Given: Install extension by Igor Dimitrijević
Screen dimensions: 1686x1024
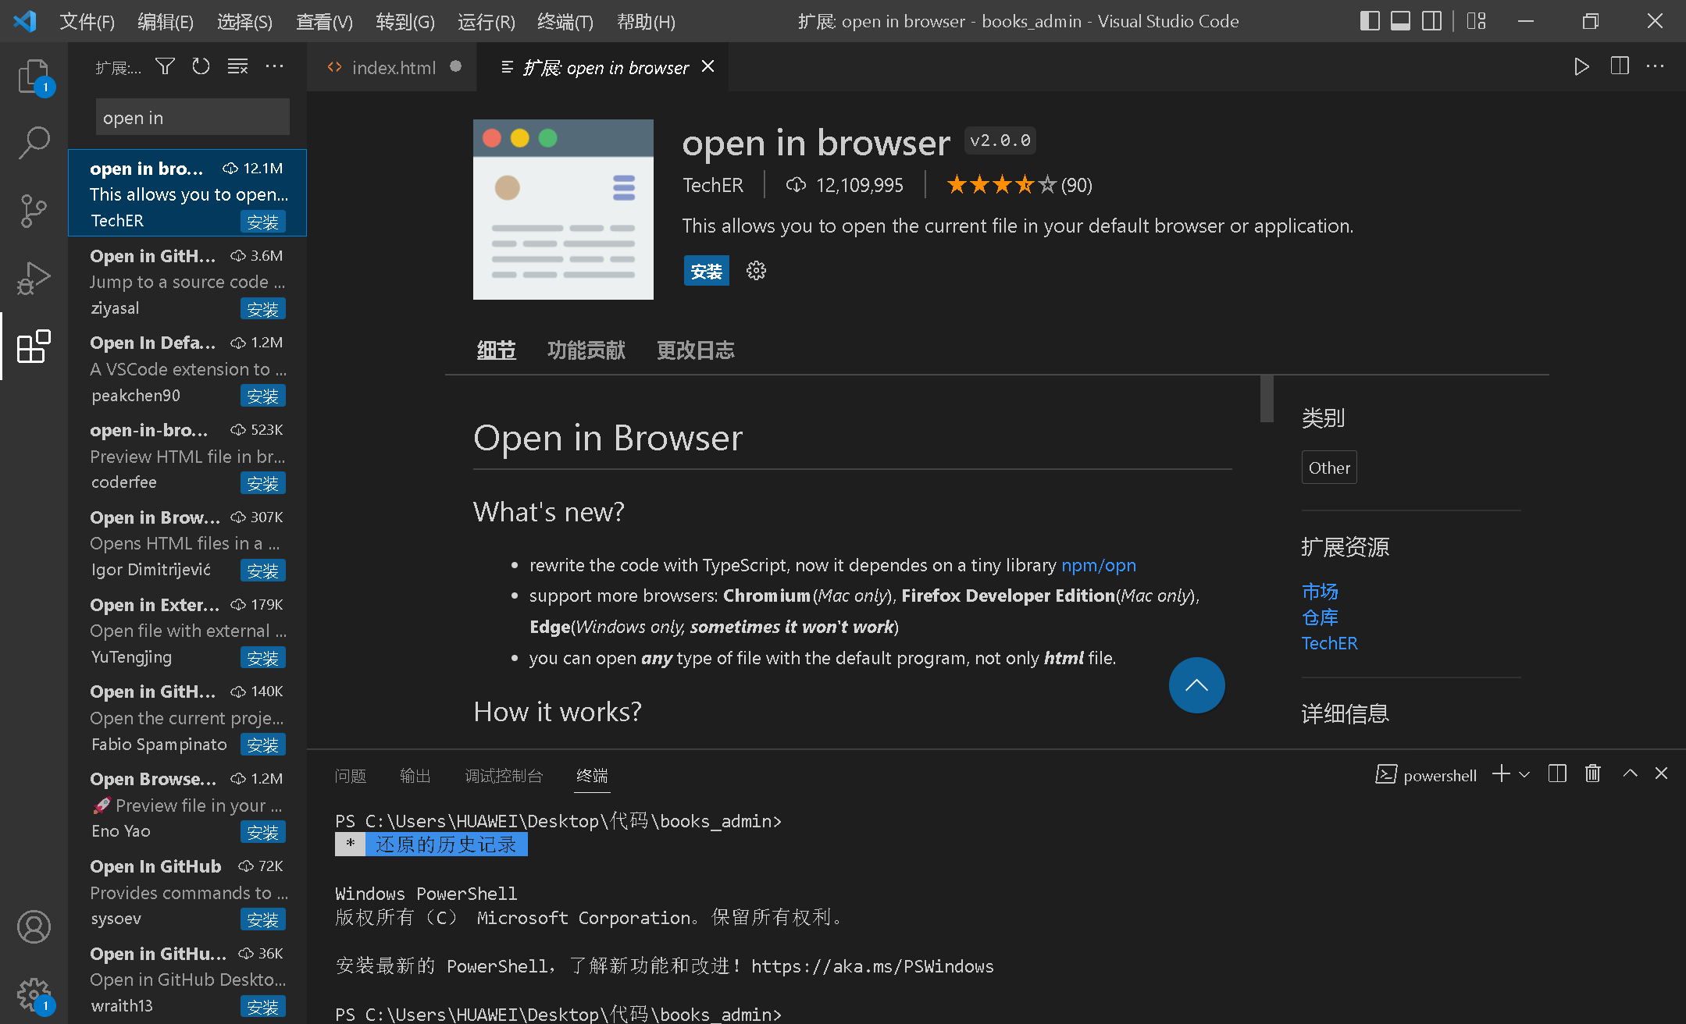Looking at the screenshot, I should tap(262, 571).
